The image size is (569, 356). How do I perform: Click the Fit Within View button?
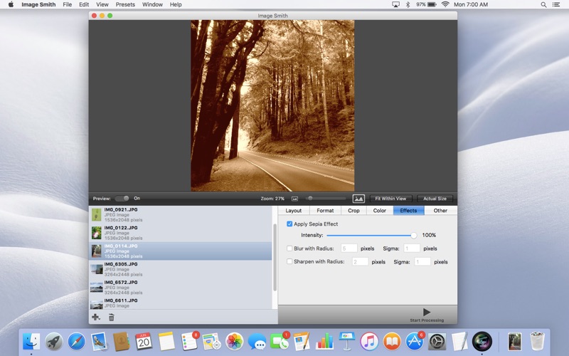click(x=390, y=199)
